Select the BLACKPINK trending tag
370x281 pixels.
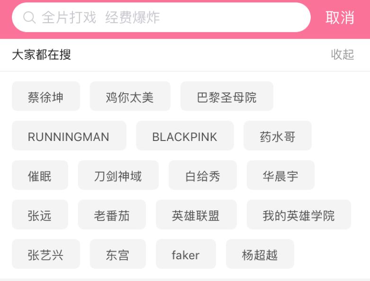click(185, 137)
